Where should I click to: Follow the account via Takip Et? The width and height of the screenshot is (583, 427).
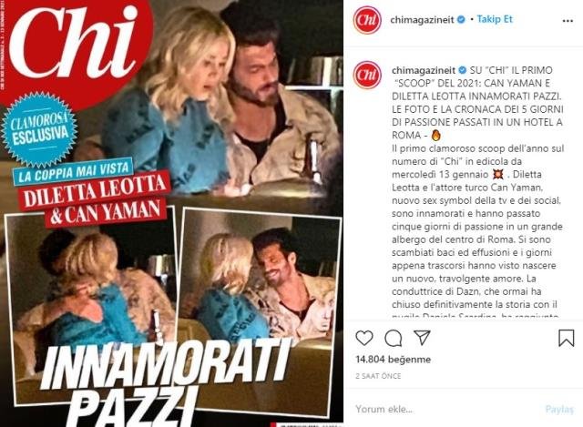click(x=495, y=19)
